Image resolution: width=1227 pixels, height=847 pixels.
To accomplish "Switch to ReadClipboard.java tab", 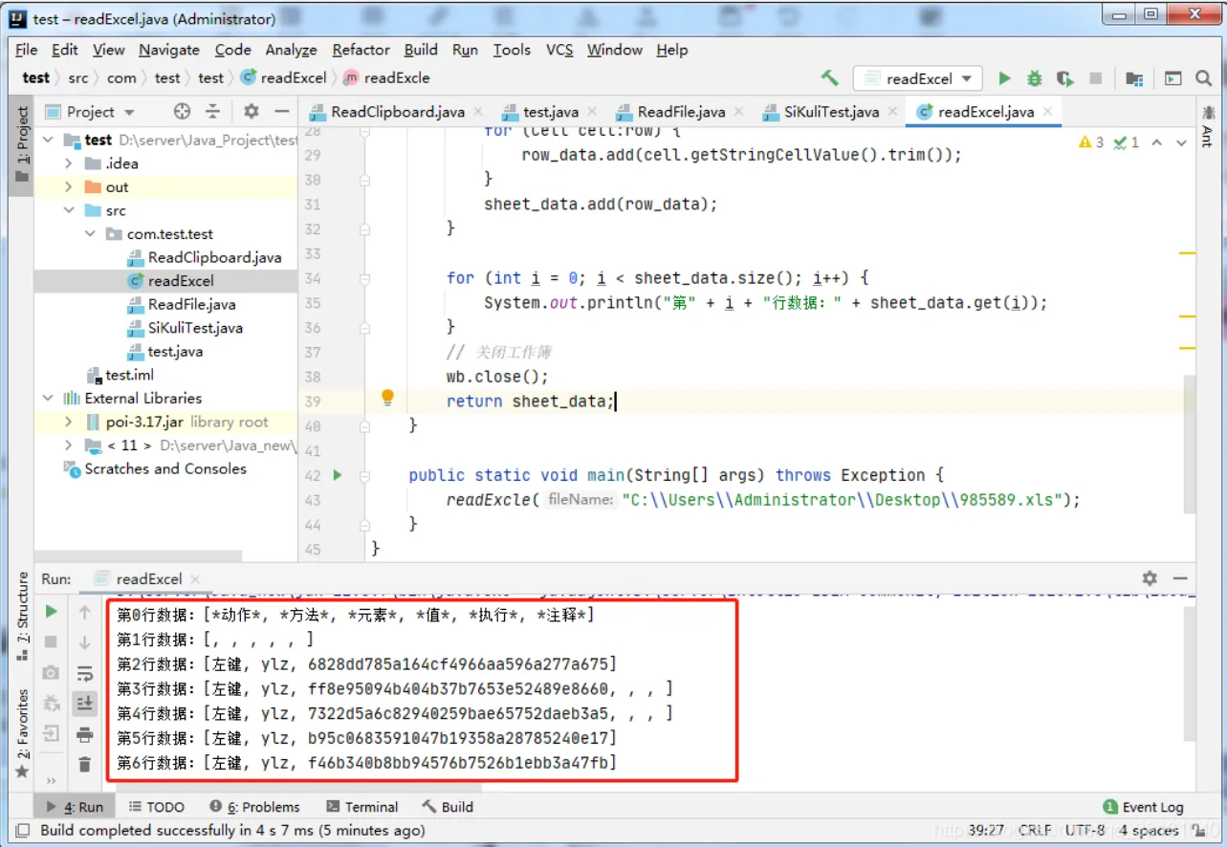I will 397,112.
